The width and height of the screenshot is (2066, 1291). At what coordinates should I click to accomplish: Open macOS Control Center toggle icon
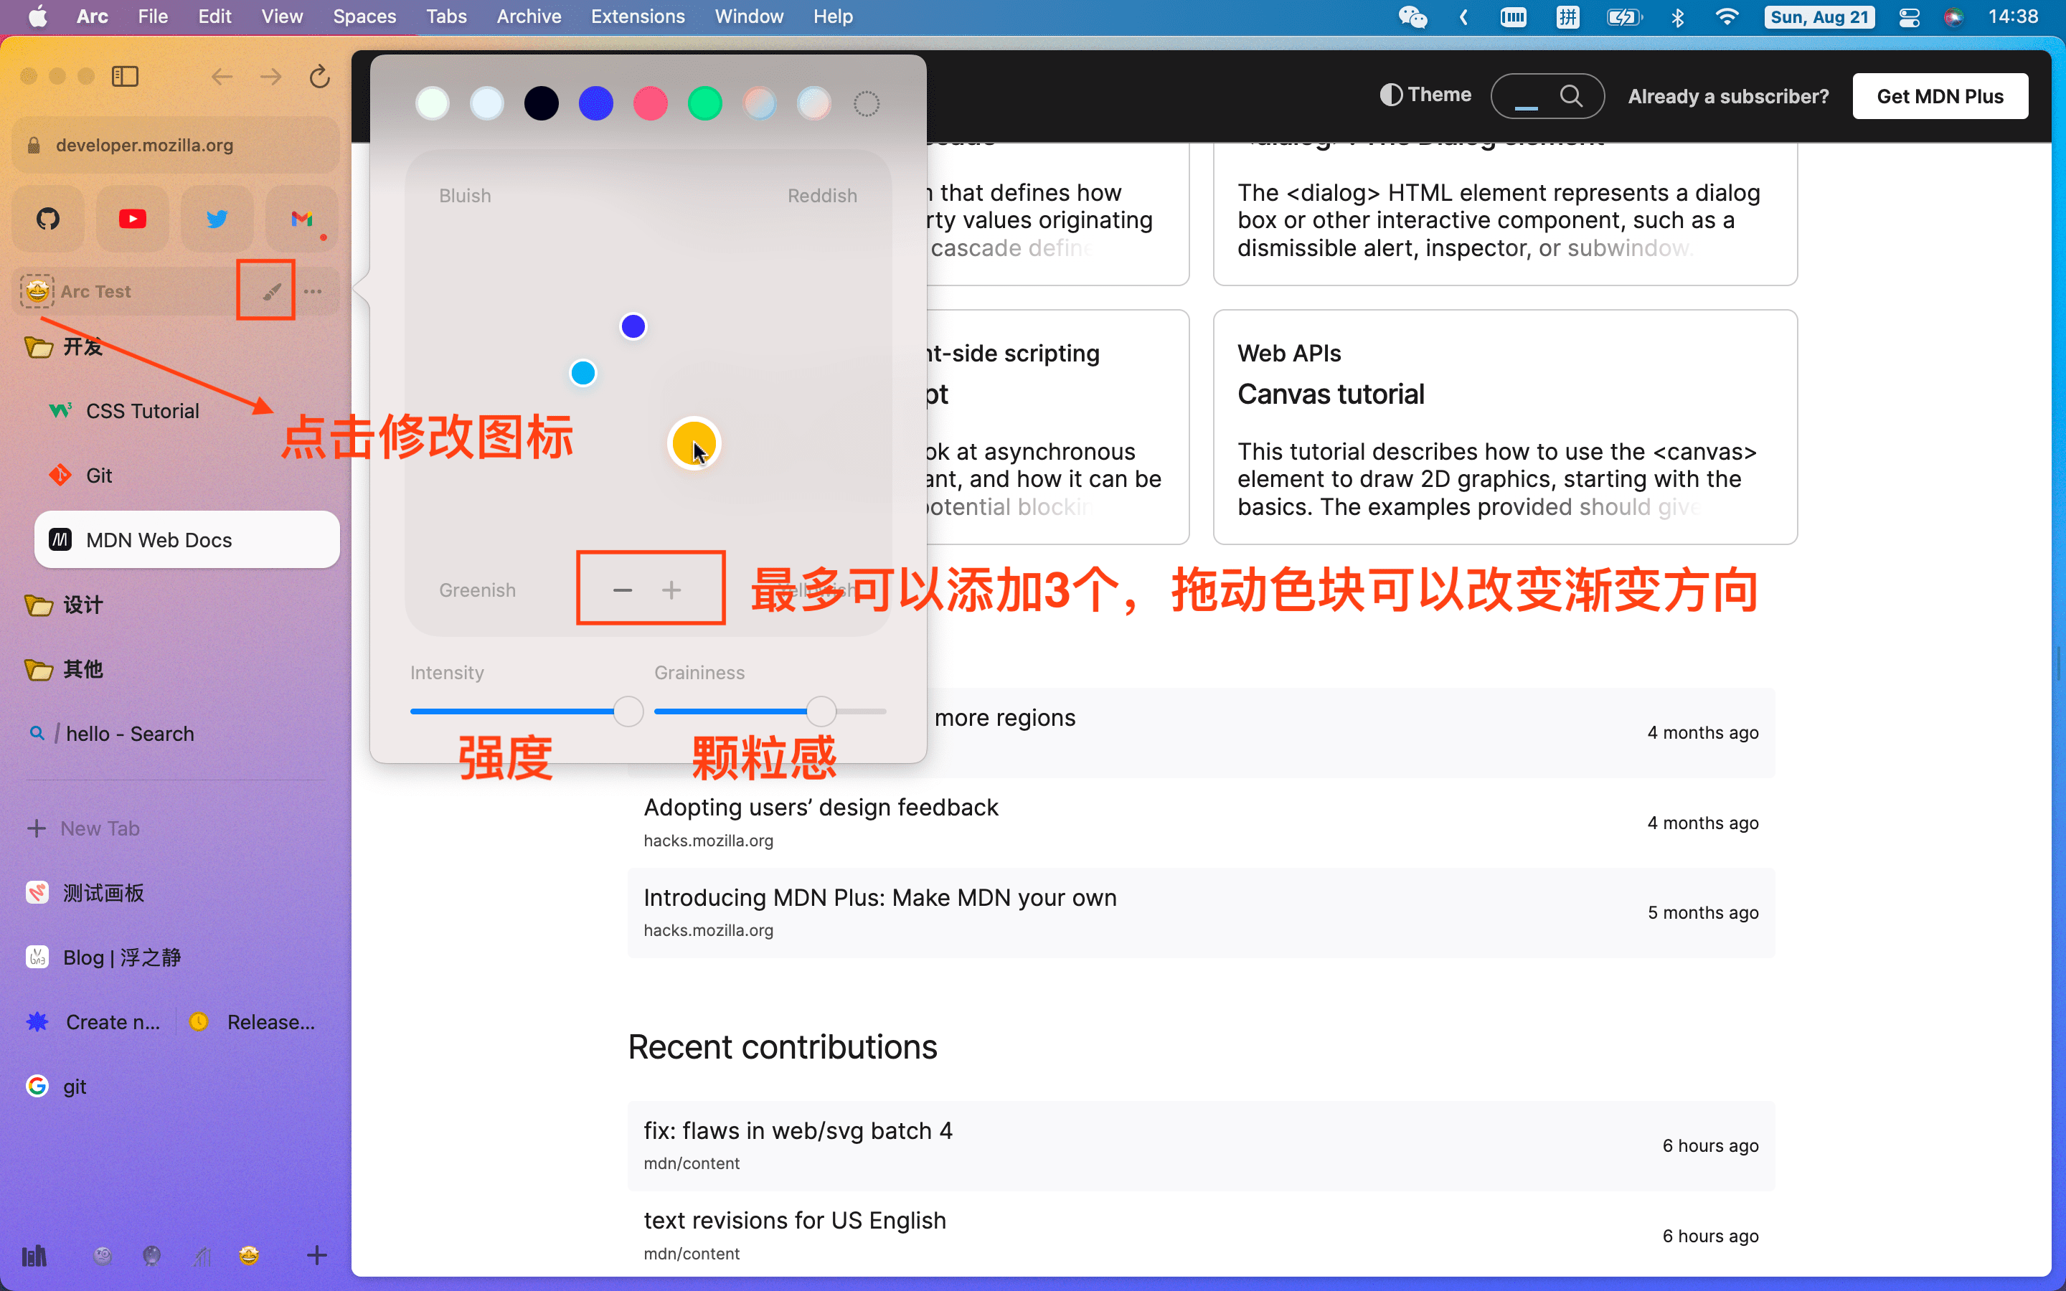[1909, 17]
